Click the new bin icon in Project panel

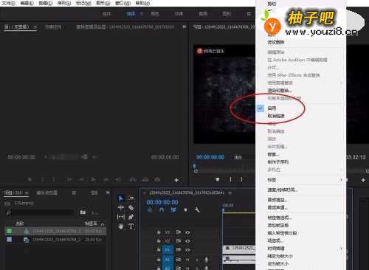[x=83, y=212]
